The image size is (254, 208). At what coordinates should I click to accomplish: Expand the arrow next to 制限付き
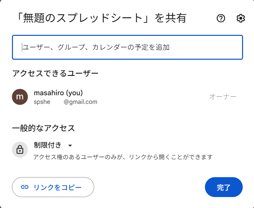(x=70, y=146)
